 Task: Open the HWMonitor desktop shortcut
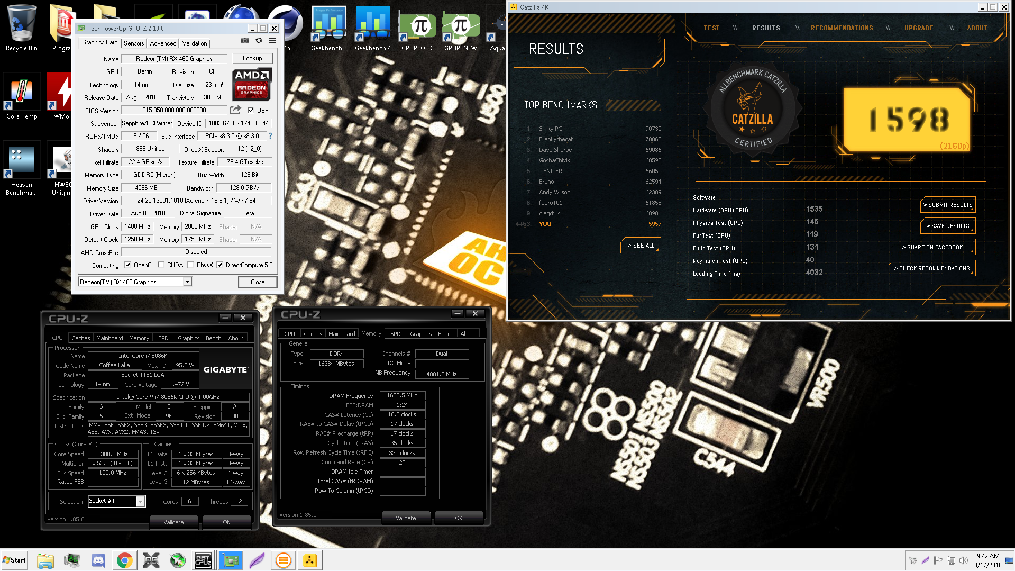[59, 97]
